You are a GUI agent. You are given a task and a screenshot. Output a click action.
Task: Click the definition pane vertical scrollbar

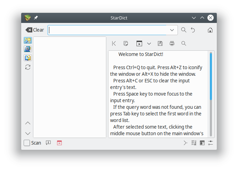211,94
